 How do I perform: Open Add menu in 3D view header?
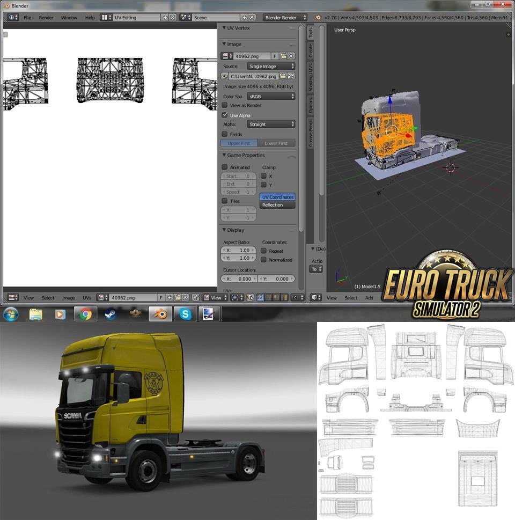(x=369, y=298)
